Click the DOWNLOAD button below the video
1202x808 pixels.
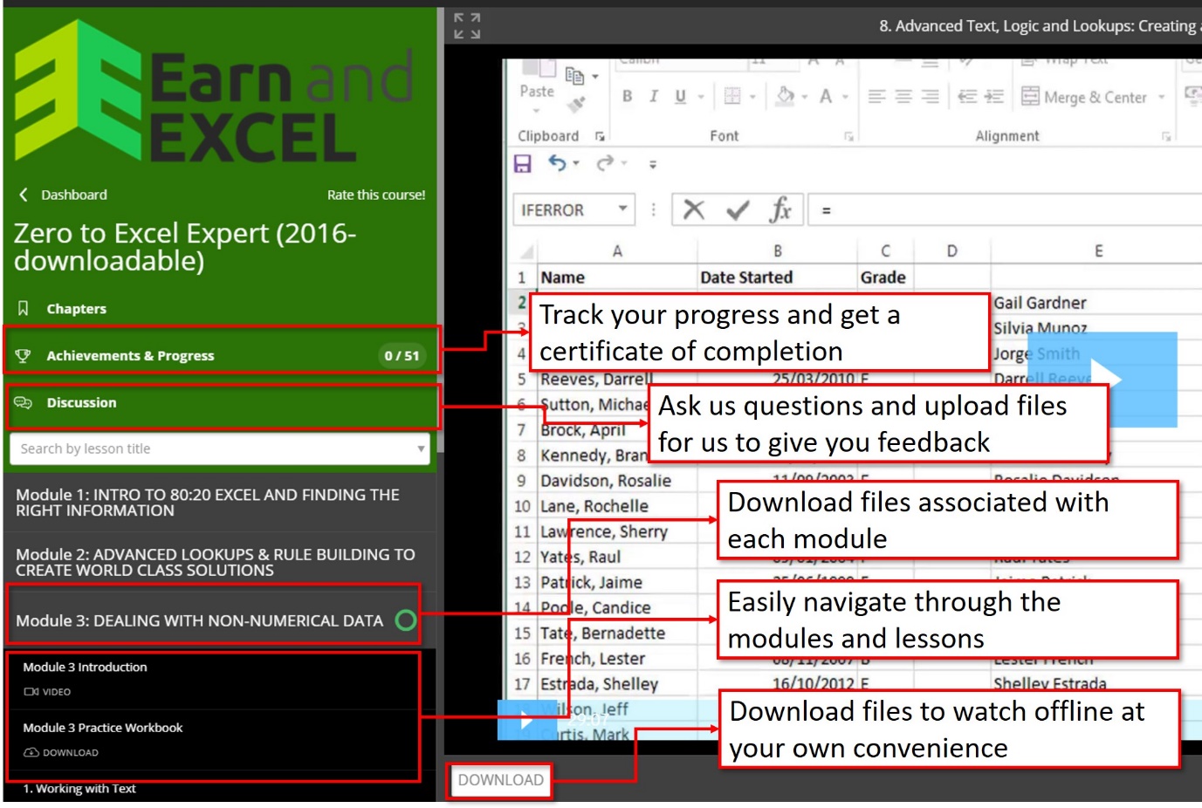(501, 780)
